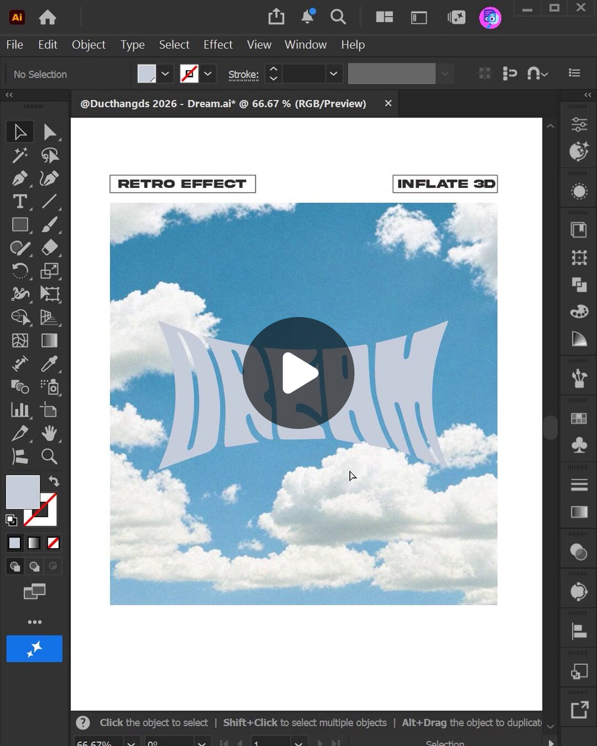Select the Shaper tool

click(20, 248)
